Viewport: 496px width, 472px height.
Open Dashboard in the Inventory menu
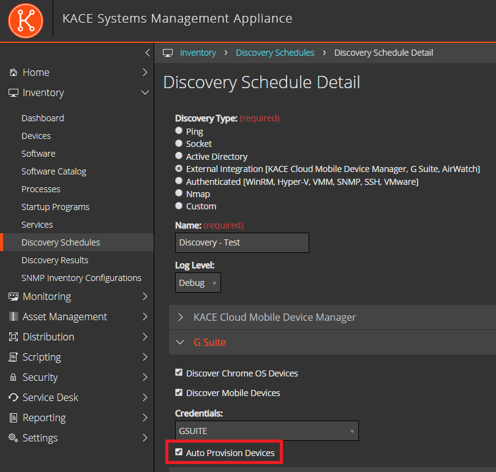point(43,118)
